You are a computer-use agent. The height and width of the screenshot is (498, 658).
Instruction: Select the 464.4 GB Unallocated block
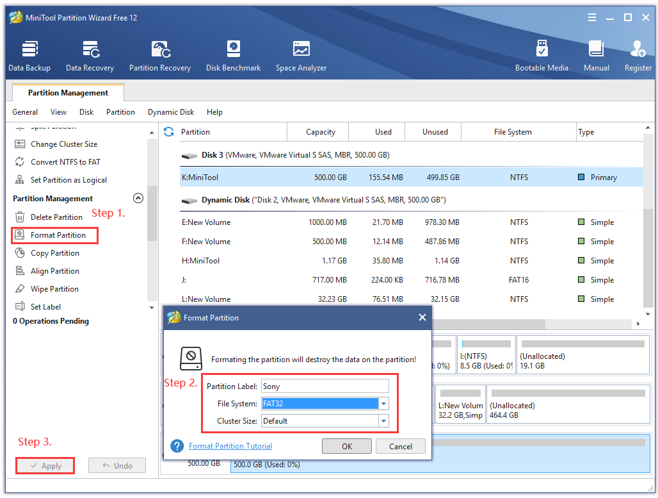pos(568,404)
